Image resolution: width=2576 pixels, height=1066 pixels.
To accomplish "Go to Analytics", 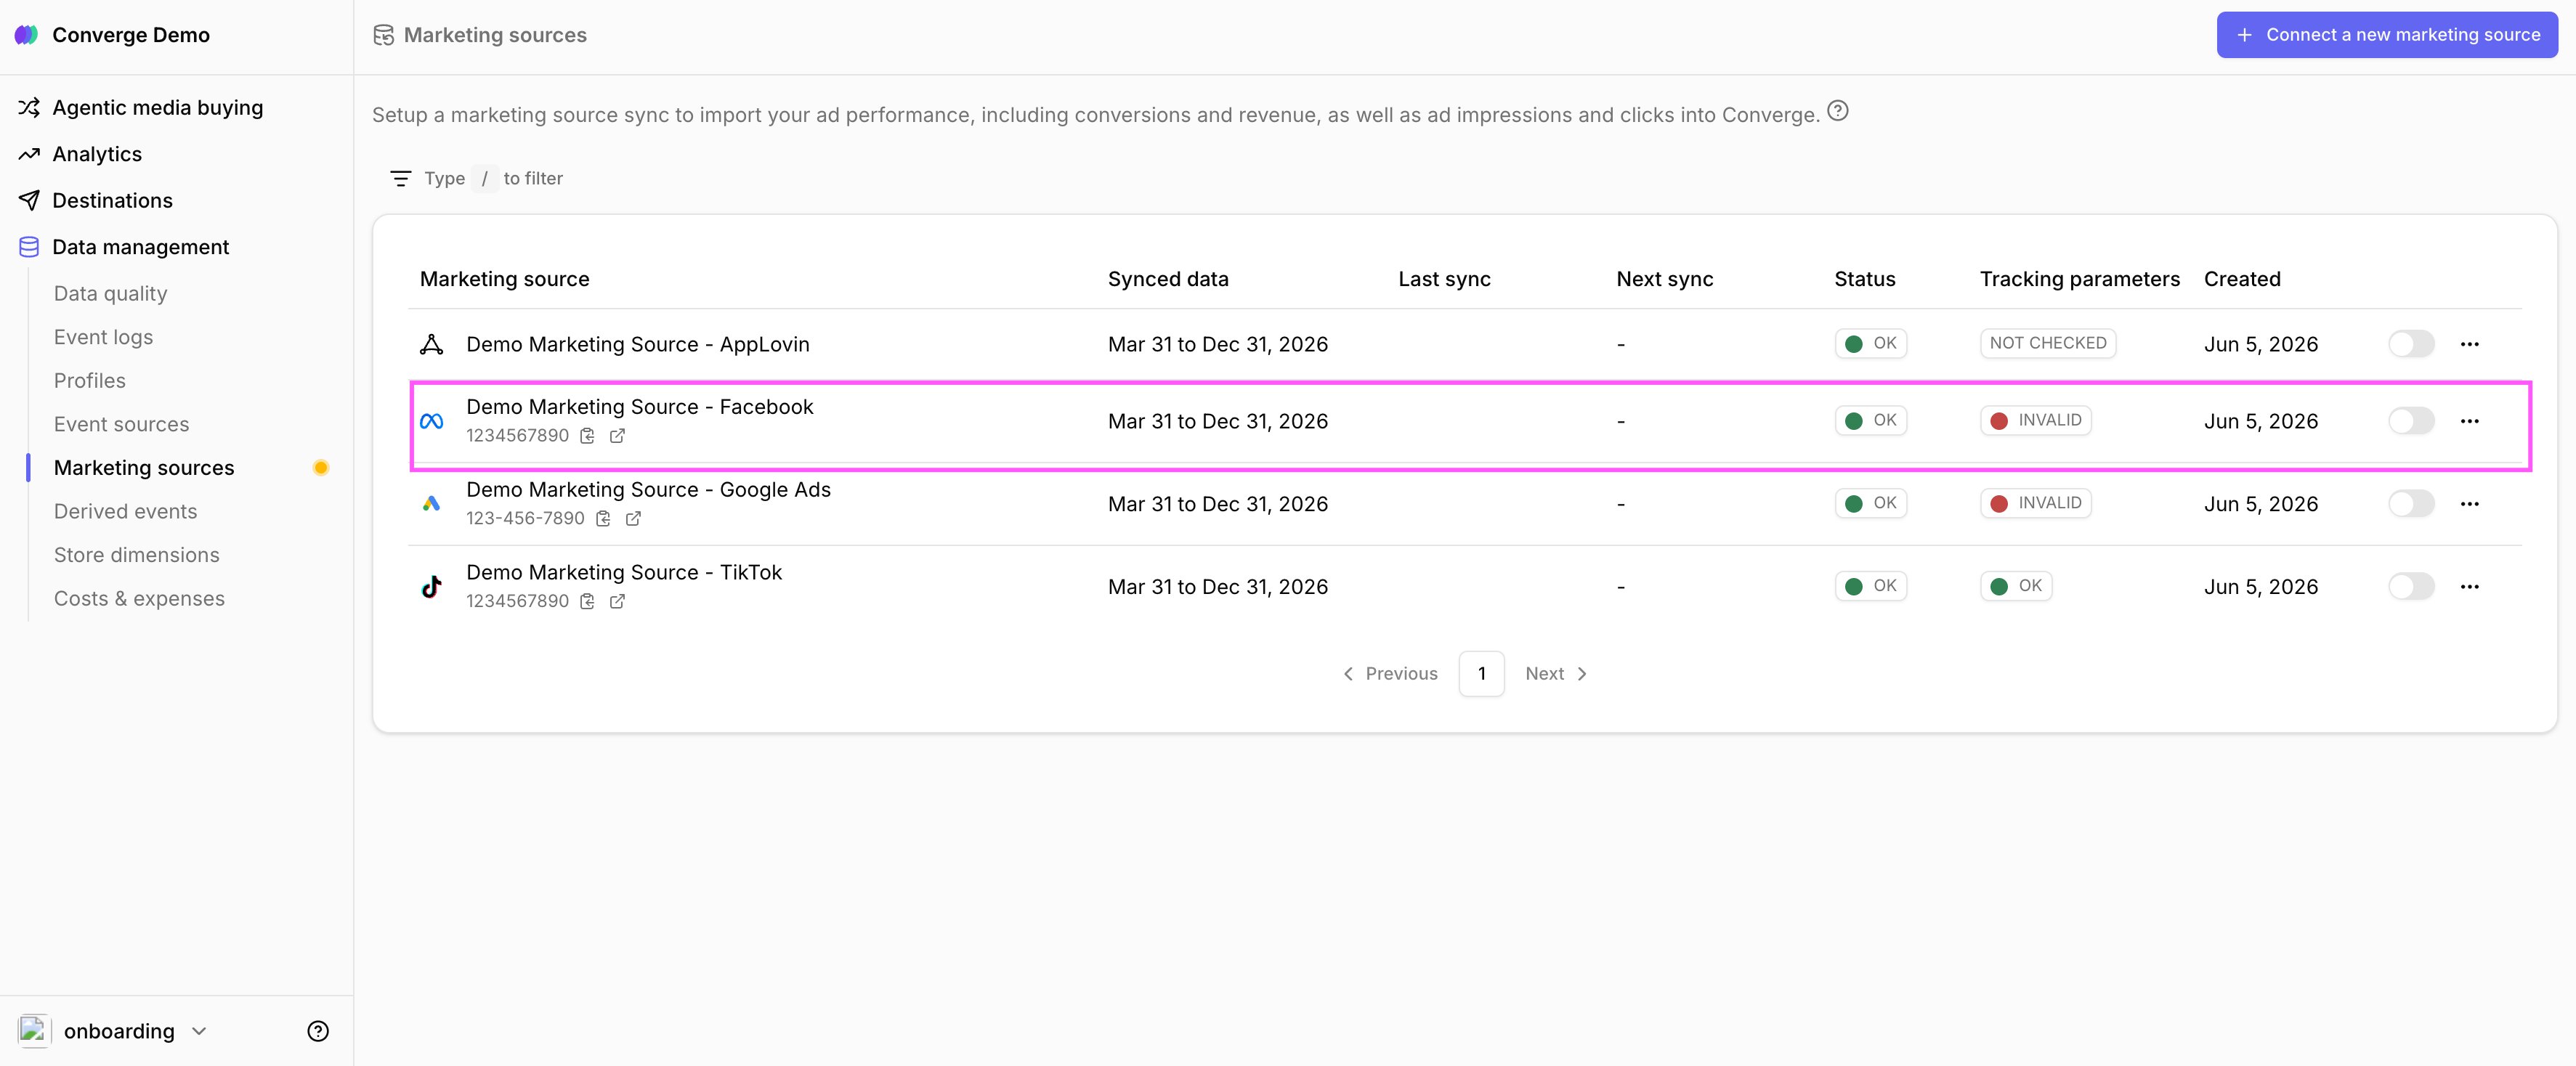I will 97,154.
